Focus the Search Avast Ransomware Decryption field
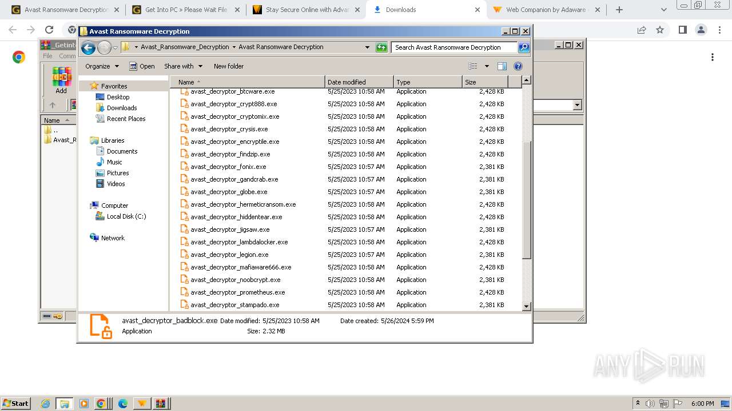Screen dimensions: 732x411 [455, 47]
